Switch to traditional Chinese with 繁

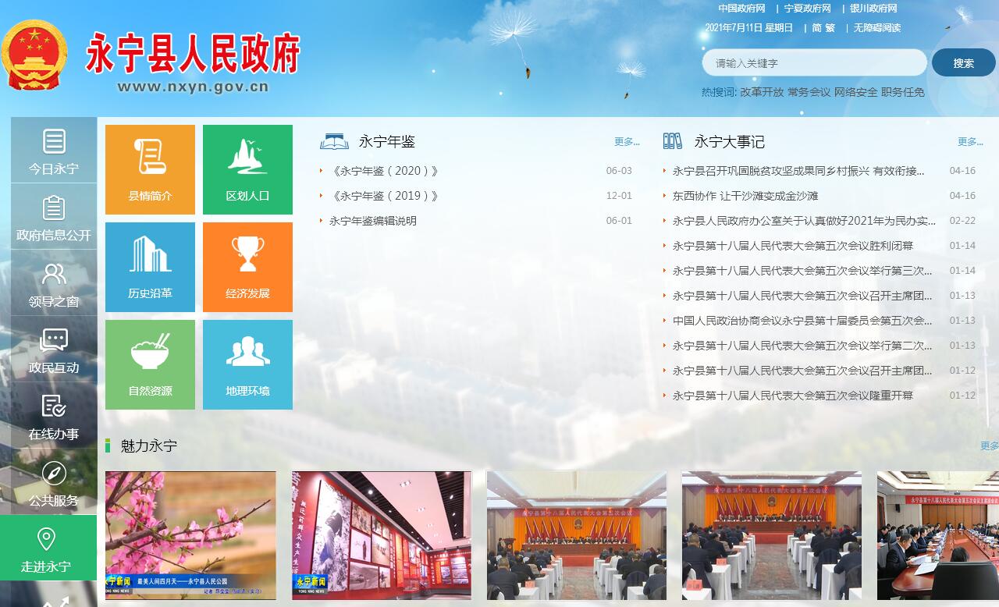tap(830, 28)
